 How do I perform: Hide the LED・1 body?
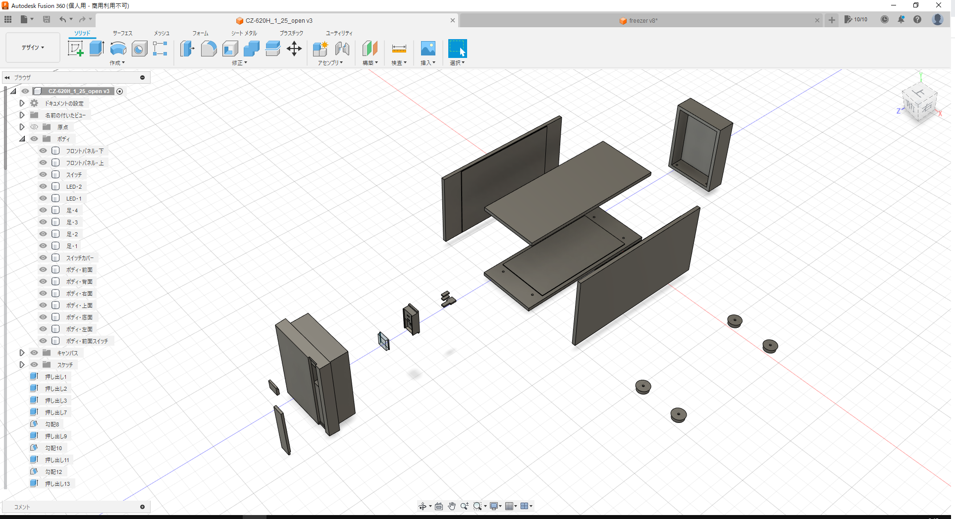[x=43, y=198]
